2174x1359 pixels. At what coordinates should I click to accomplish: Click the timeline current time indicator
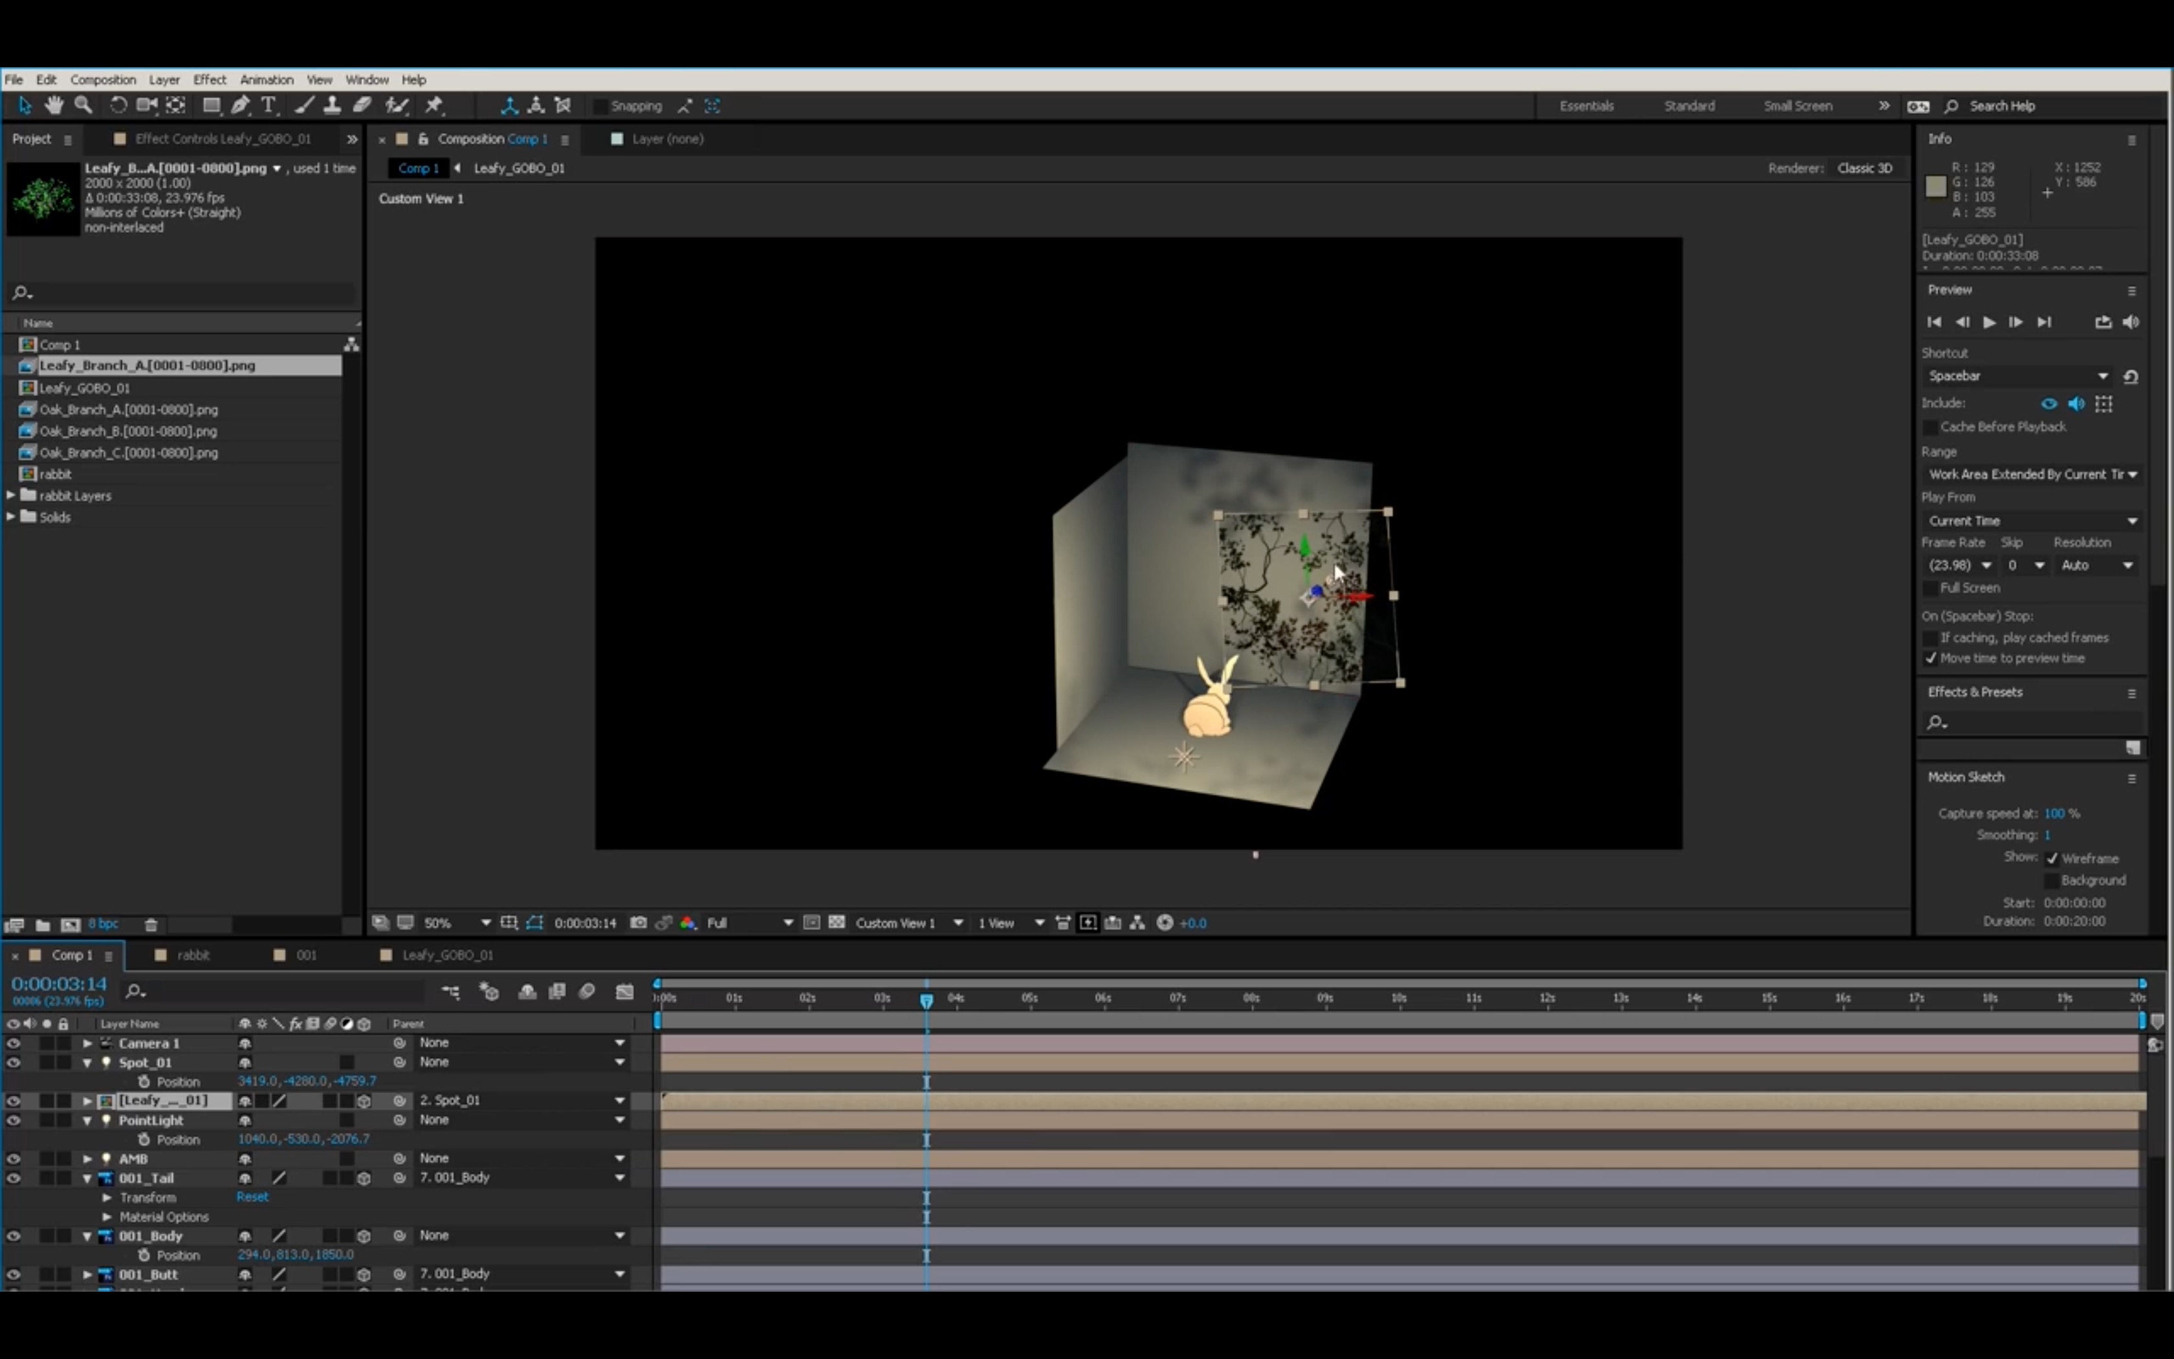(x=926, y=1000)
